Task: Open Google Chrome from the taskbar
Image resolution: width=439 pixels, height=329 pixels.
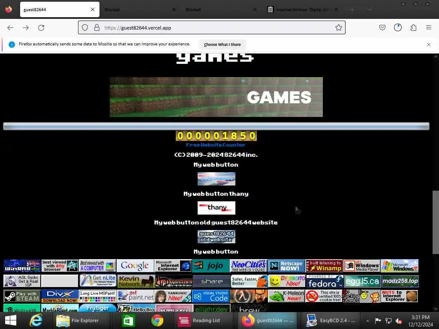Action: coord(157,320)
